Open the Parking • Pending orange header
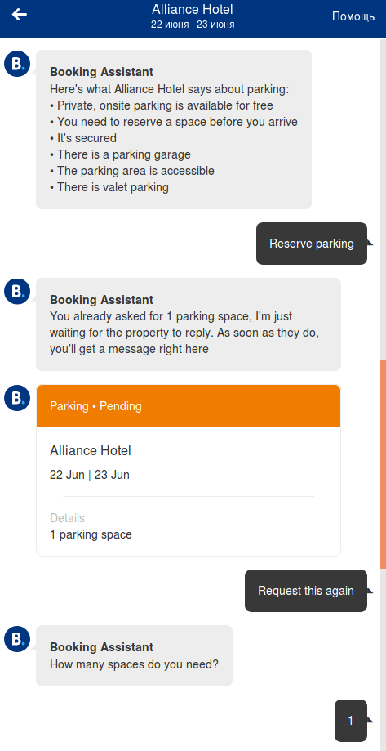The width and height of the screenshot is (386, 751). tap(189, 406)
